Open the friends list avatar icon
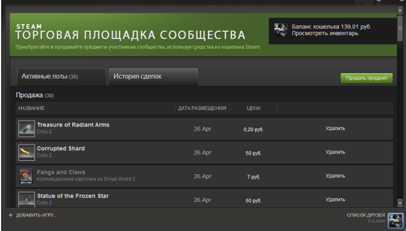The image size is (406, 231). (x=395, y=221)
